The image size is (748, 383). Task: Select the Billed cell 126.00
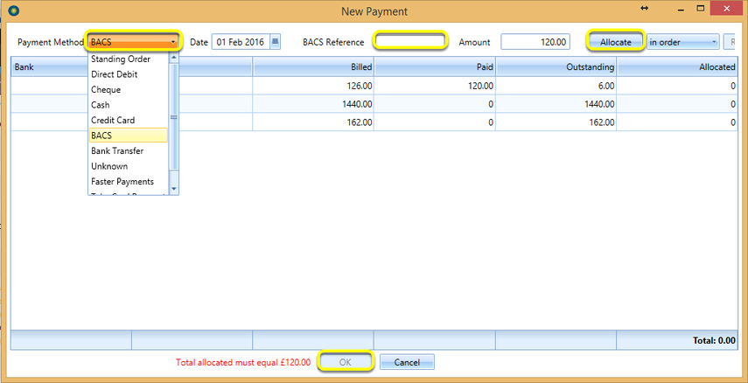tap(313, 86)
